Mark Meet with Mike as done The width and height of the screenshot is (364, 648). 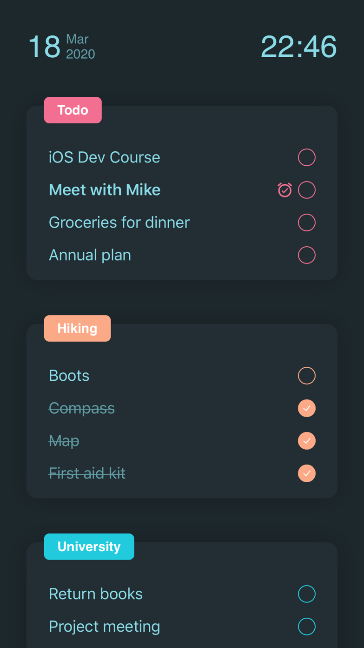[307, 190]
